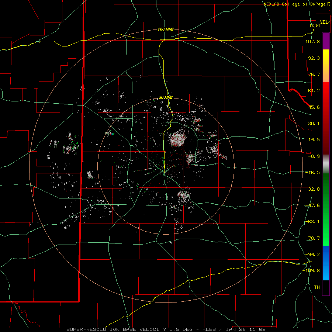Viewport: 332px width, 332px height.
Task: Click the TH label at the bottom of the color bar
Action: click(x=317, y=287)
